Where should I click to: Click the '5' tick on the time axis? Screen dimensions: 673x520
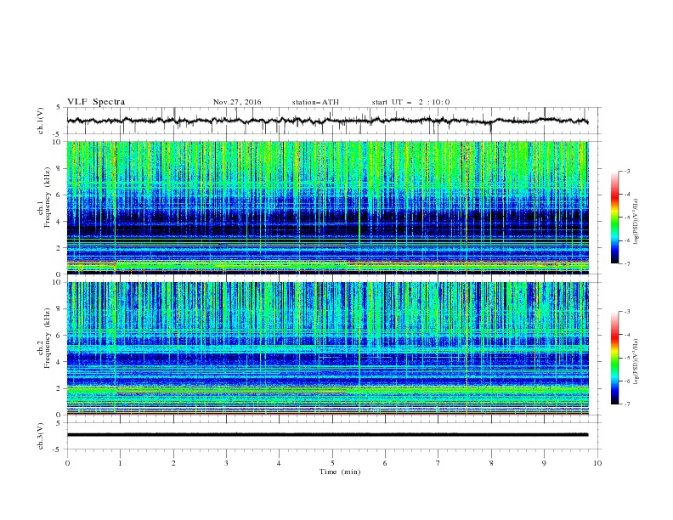[332, 463]
